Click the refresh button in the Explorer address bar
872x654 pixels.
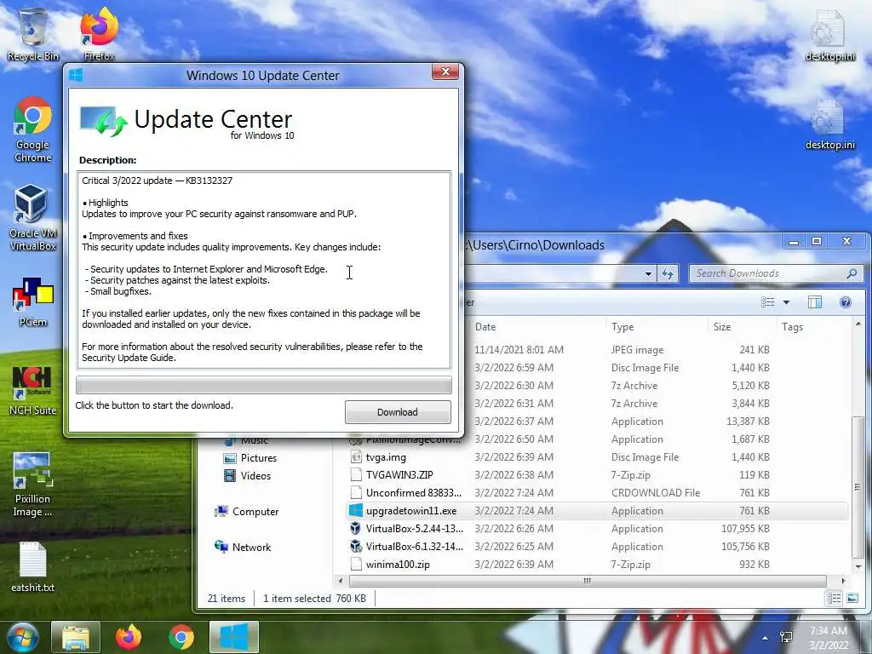point(668,273)
